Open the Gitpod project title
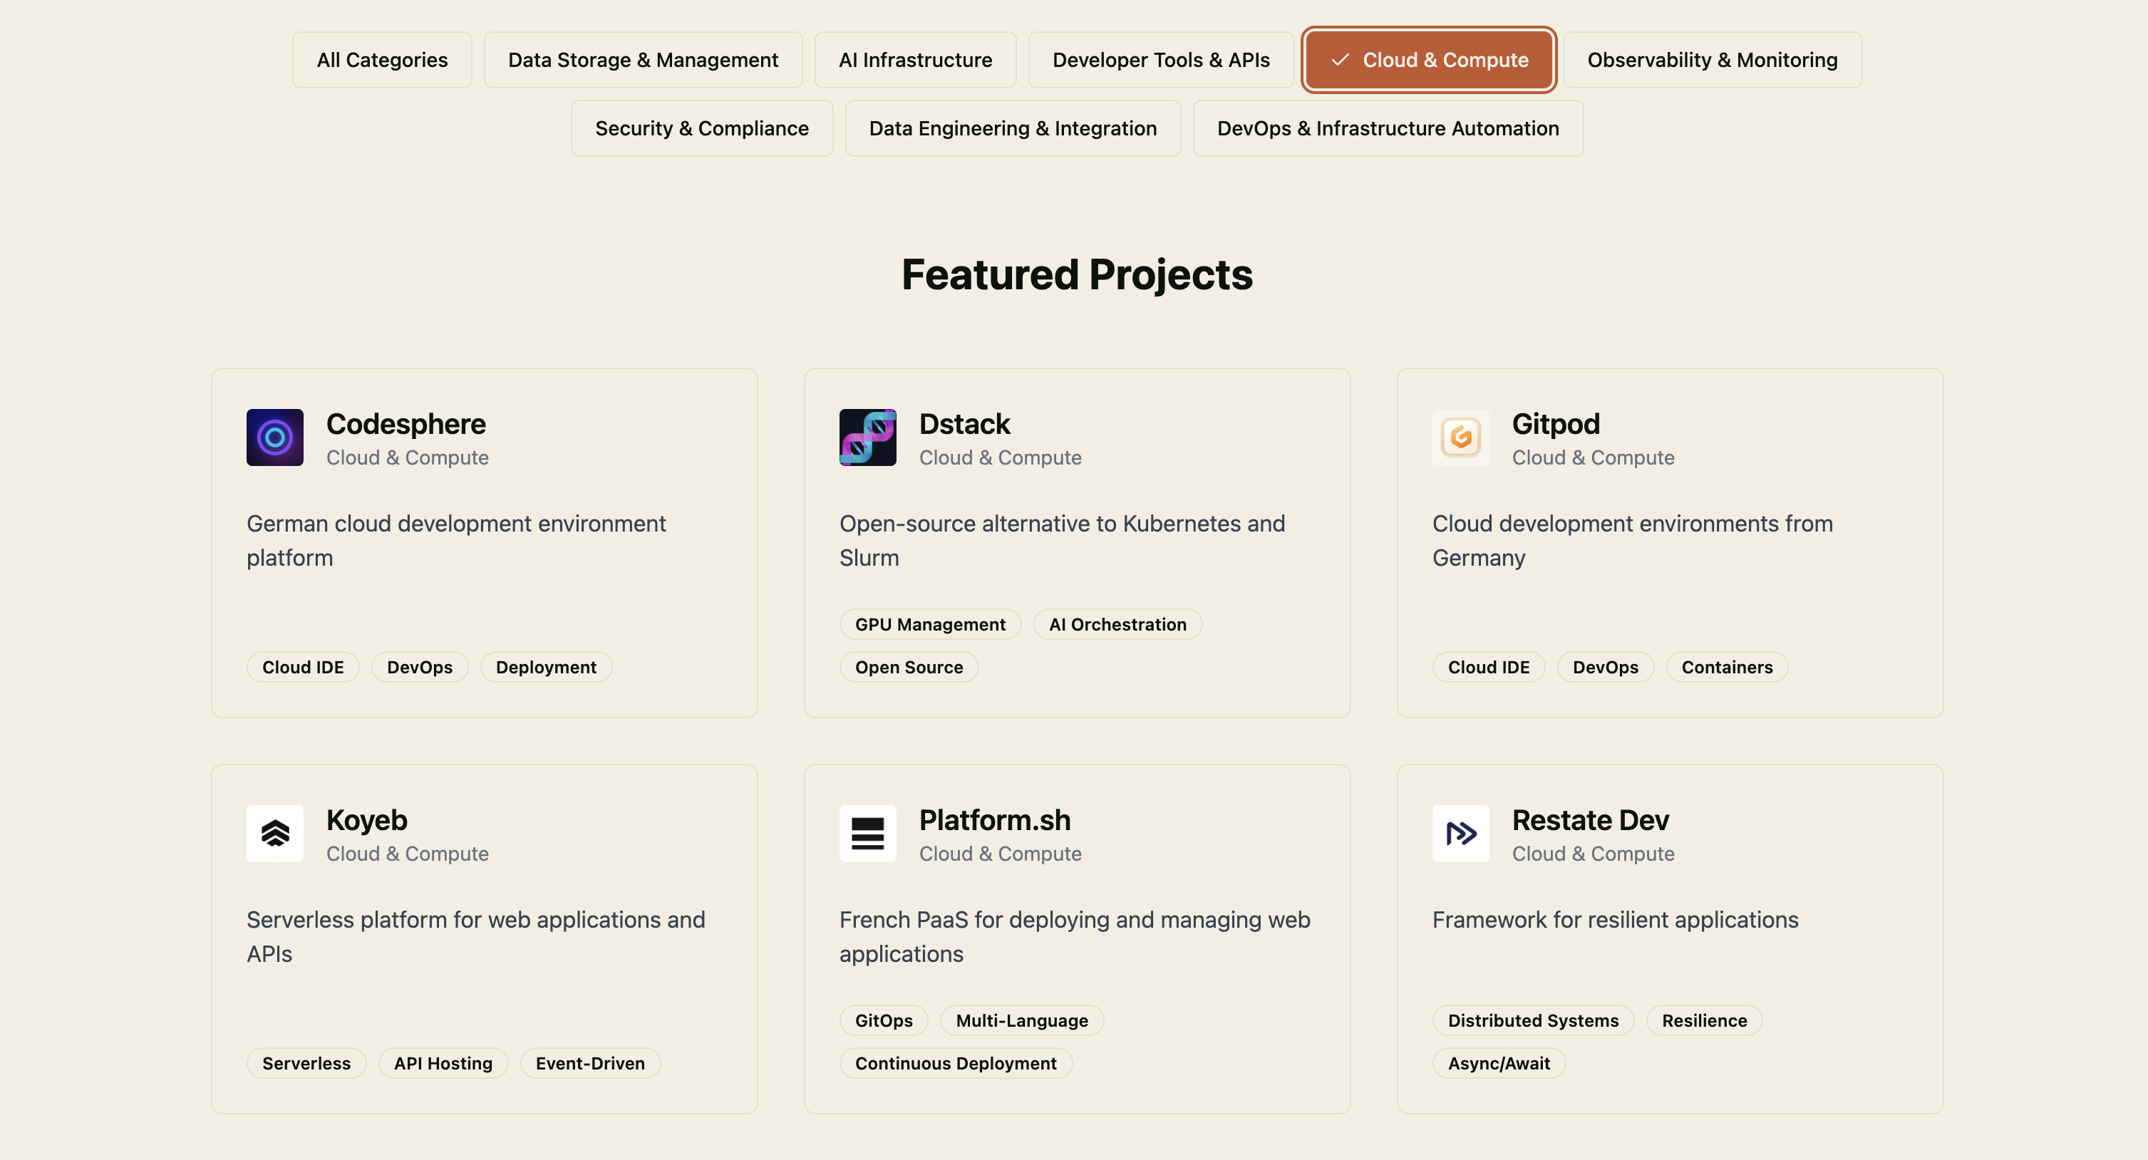The height and width of the screenshot is (1160, 2148). (1555, 424)
